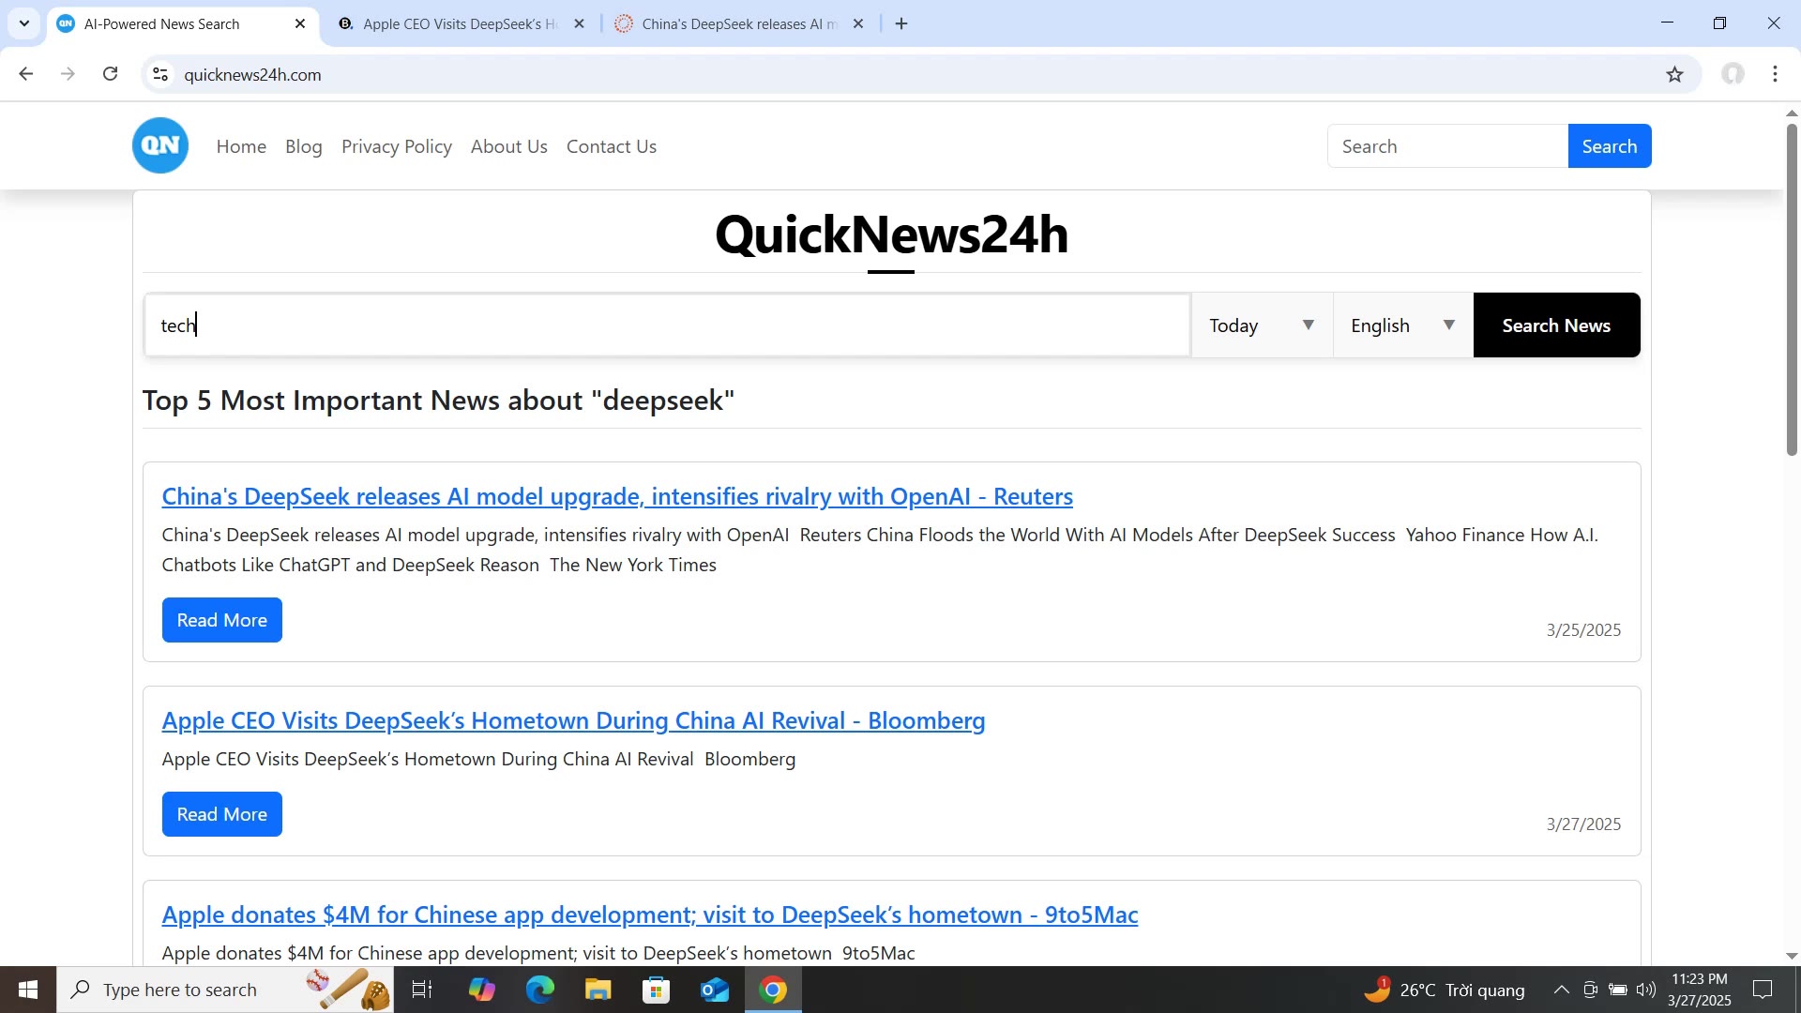Read More on the Reuters DeepSeek article
The width and height of the screenshot is (1801, 1013).
pos(222,620)
